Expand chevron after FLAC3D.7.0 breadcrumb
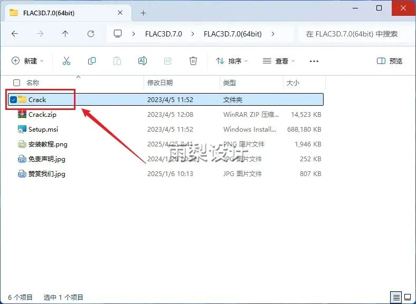416x304 pixels. (193, 34)
